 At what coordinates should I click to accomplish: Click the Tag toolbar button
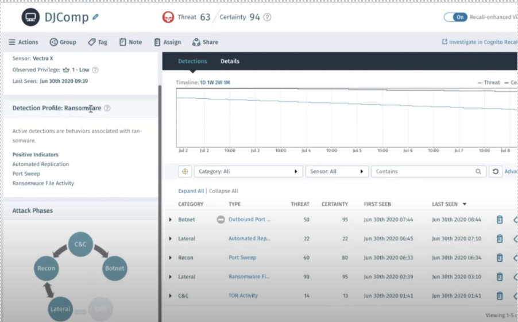[98, 42]
